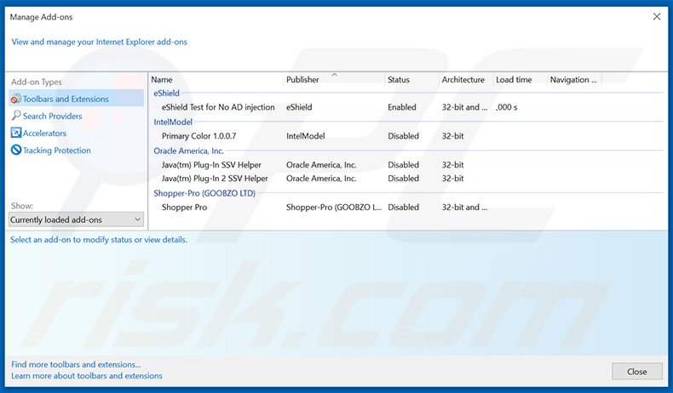Click Disabled status of Shopper Pro
Image resolution: width=673 pixels, height=393 pixels.
pos(403,207)
